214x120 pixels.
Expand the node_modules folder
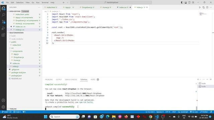[17, 39]
